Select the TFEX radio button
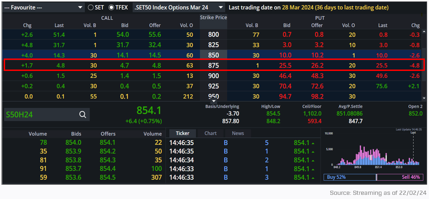Image resolution: width=429 pixels, height=199 pixels. 111,8
